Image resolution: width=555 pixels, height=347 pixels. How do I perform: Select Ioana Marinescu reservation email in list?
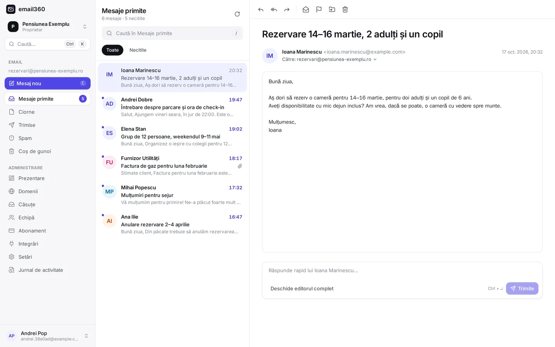point(172,77)
